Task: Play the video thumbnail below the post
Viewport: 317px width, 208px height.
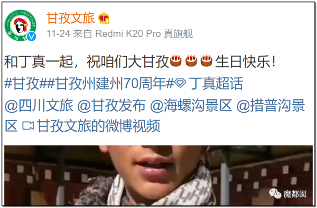Action: coord(158,175)
